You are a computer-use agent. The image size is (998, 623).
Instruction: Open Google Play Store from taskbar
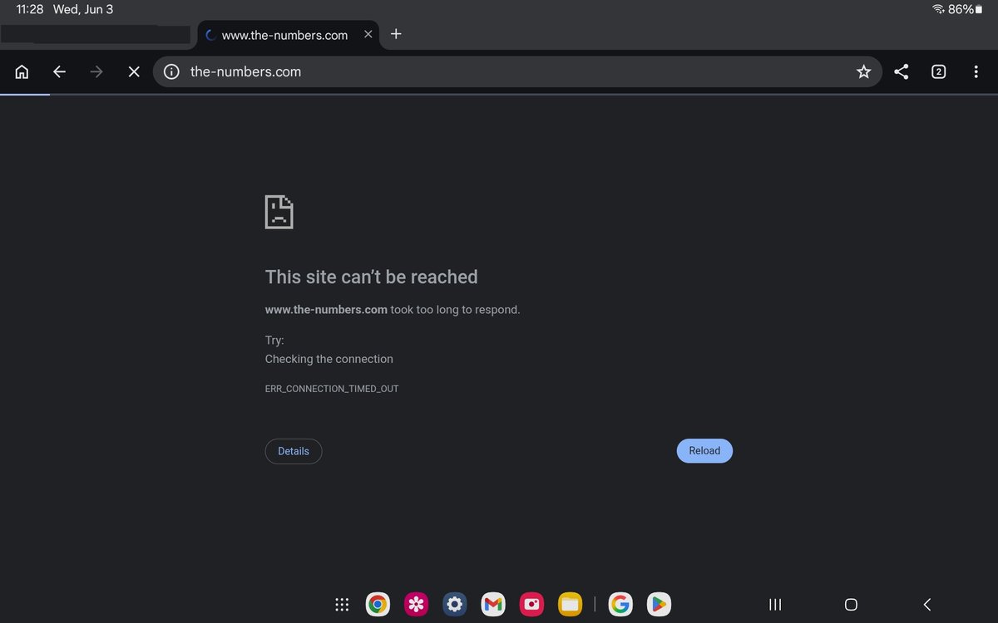658,605
